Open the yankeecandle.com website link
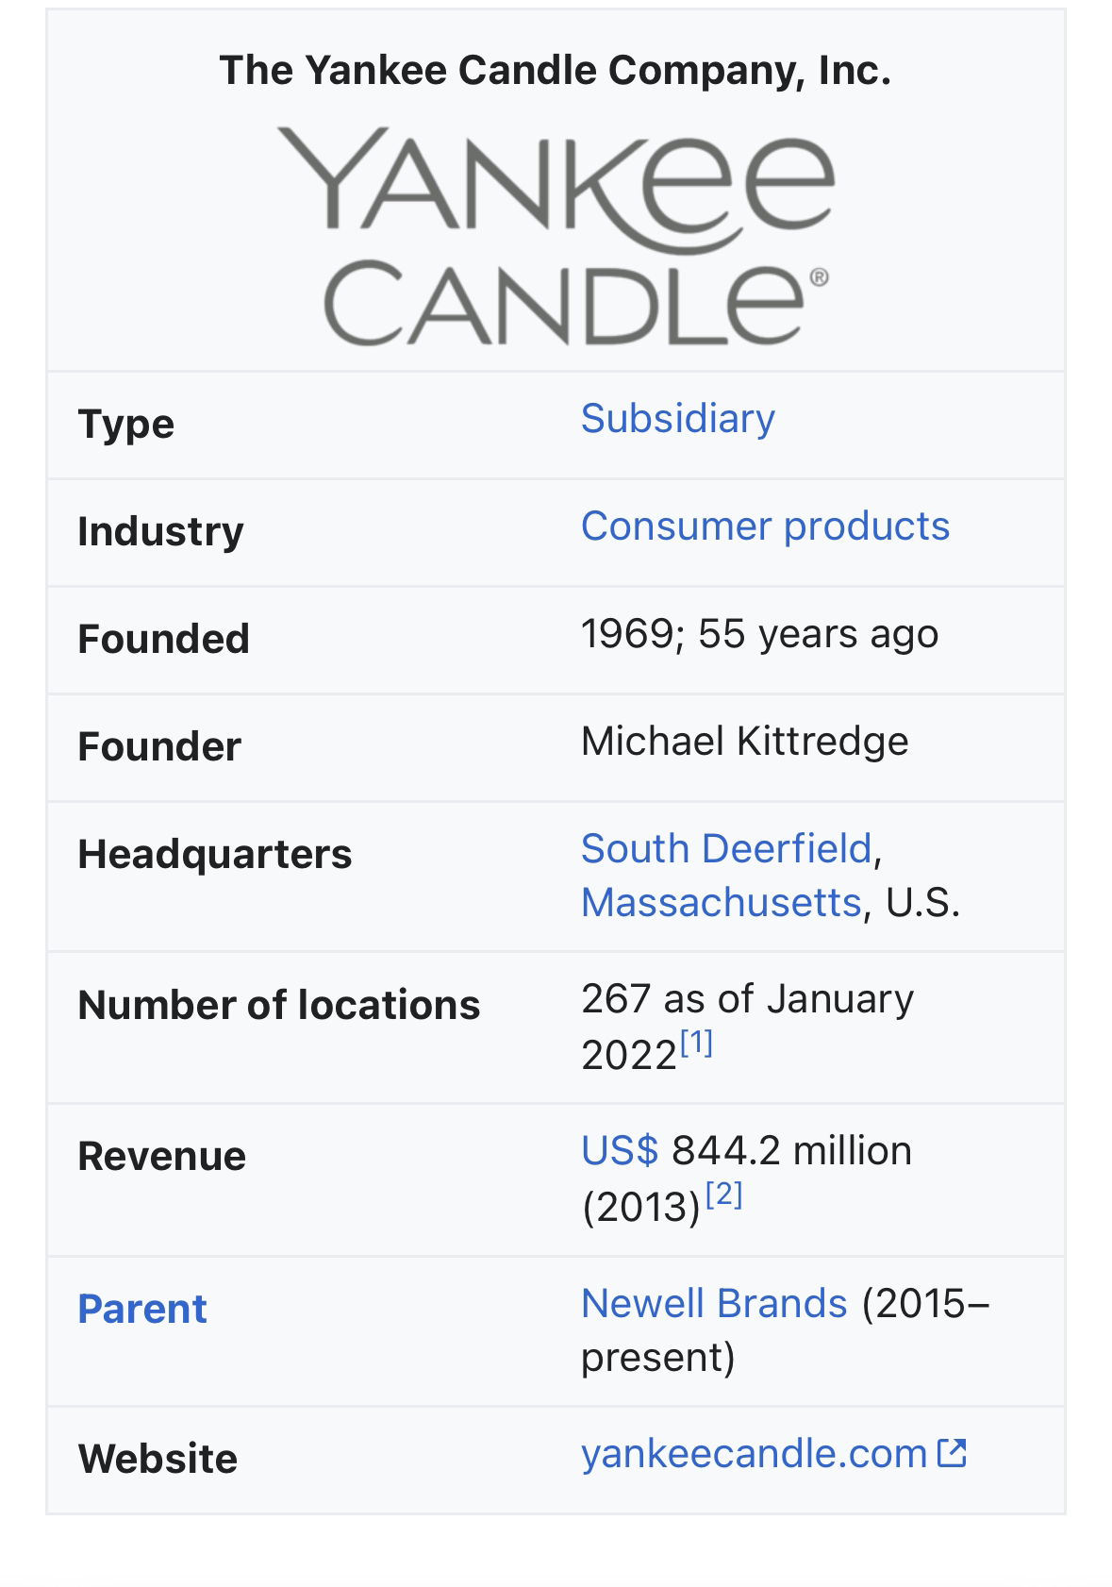Viewport: 1112px width, 1587px height. pyautogui.click(x=755, y=1454)
